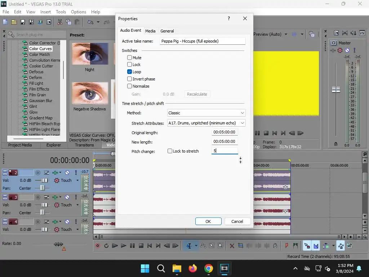Open the Tools menu
The image size is (369, 277).
(x=61, y=12)
